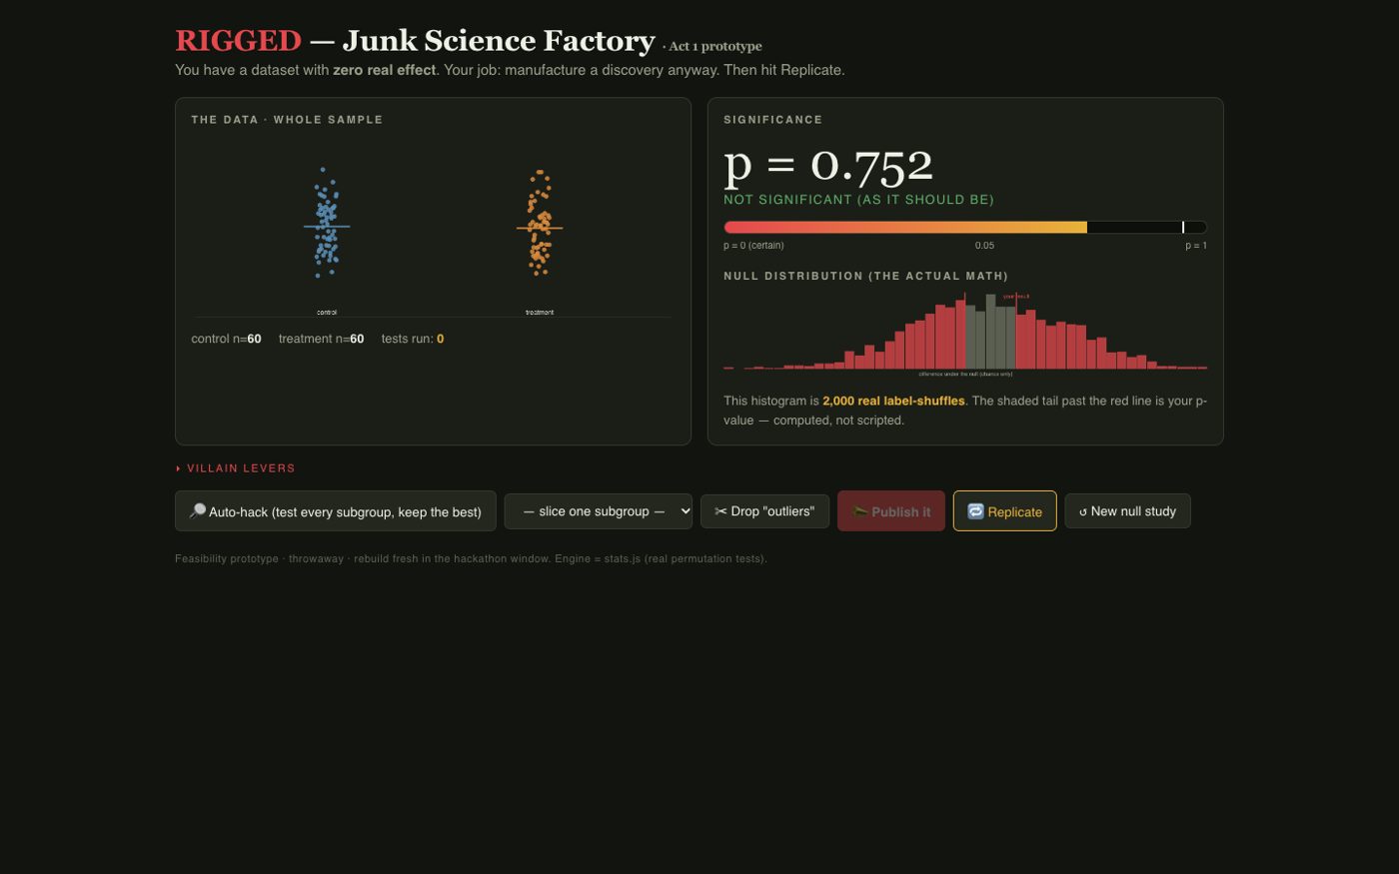Screen dimensions: 1399x874
Task: Click the NOT SIGNIFICANT status text
Action: (x=858, y=200)
